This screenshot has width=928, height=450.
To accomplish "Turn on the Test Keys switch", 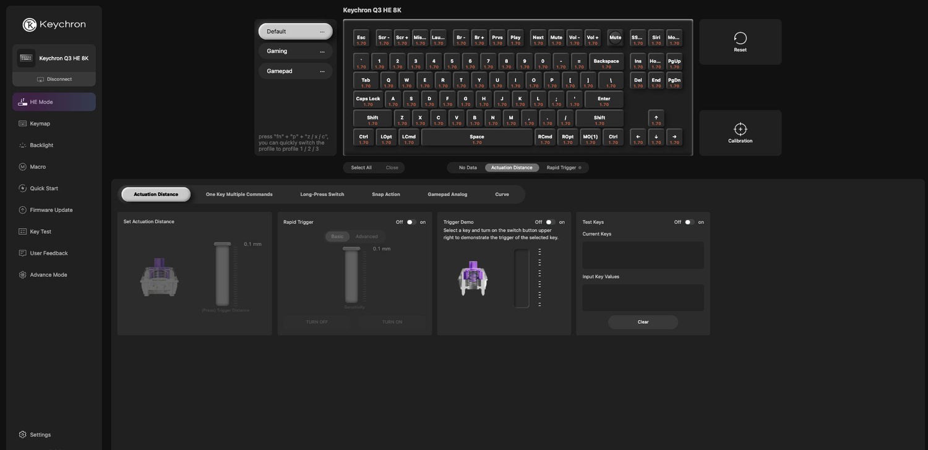I will click(689, 222).
